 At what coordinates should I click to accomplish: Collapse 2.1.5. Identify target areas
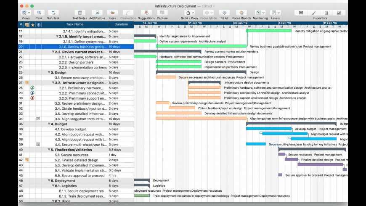pyautogui.click(x=57, y=37)
